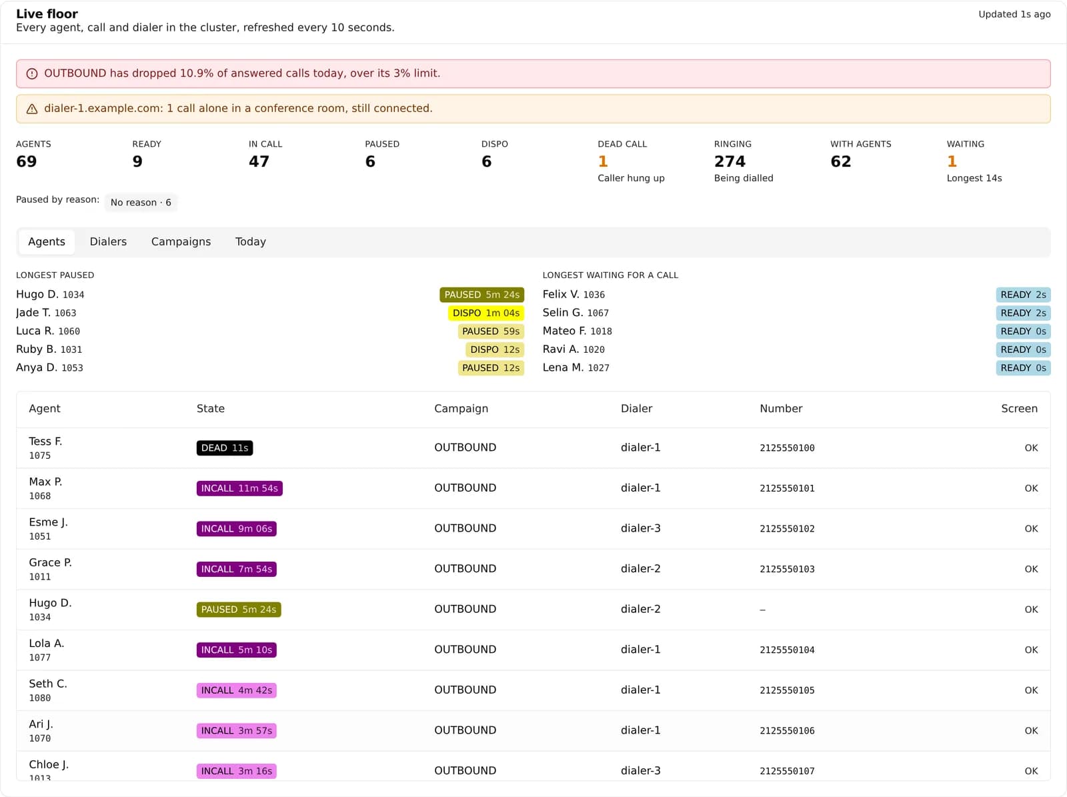The height and width of the screenshot is (797, 1067).
Task: Click the "No reason · 6" pause chip
Action: [x=141, y=202]
